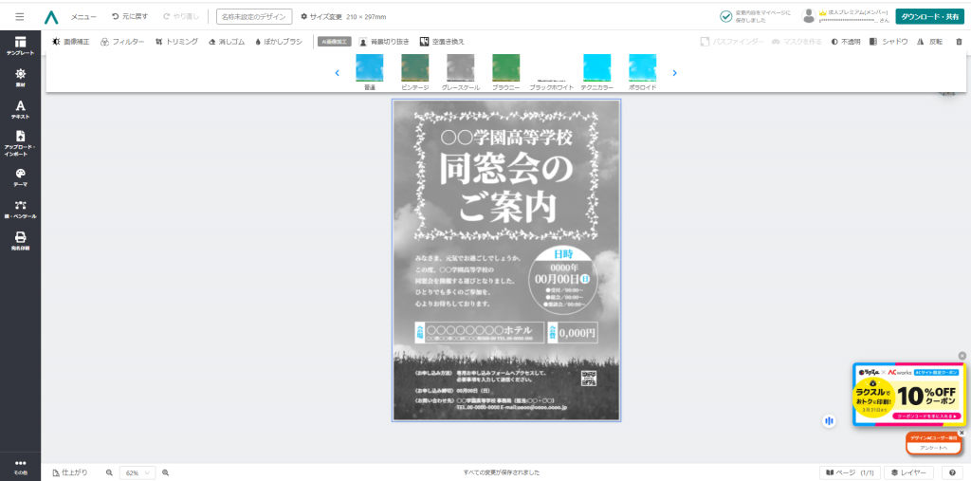Close the ラクスル coupon ad
Image resolution: width=971 pixels, height=481 pixels.
(x=962, y=356)
